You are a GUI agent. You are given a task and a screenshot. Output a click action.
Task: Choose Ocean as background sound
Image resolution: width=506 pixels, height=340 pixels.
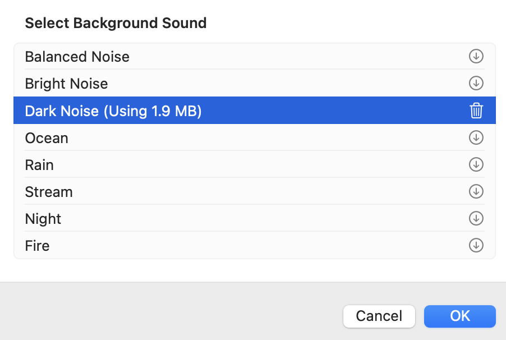(x=47, y=138)
